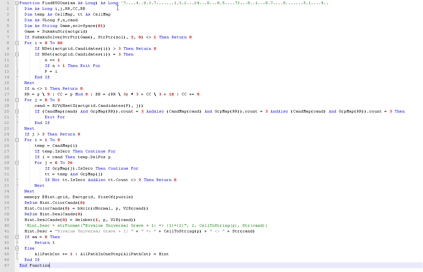Click 'AllPathInOneStep(AllPathCnt) = Hint' text
The height and width of the screenshot is (272, 423).
[x=125, y=254]
